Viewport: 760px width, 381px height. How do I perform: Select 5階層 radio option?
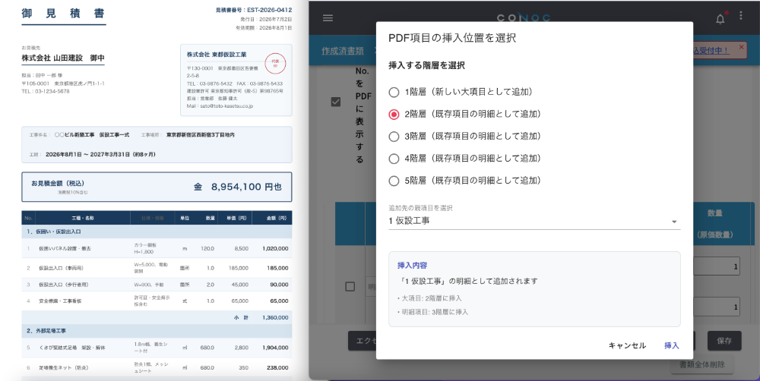(x=394, y=181)
